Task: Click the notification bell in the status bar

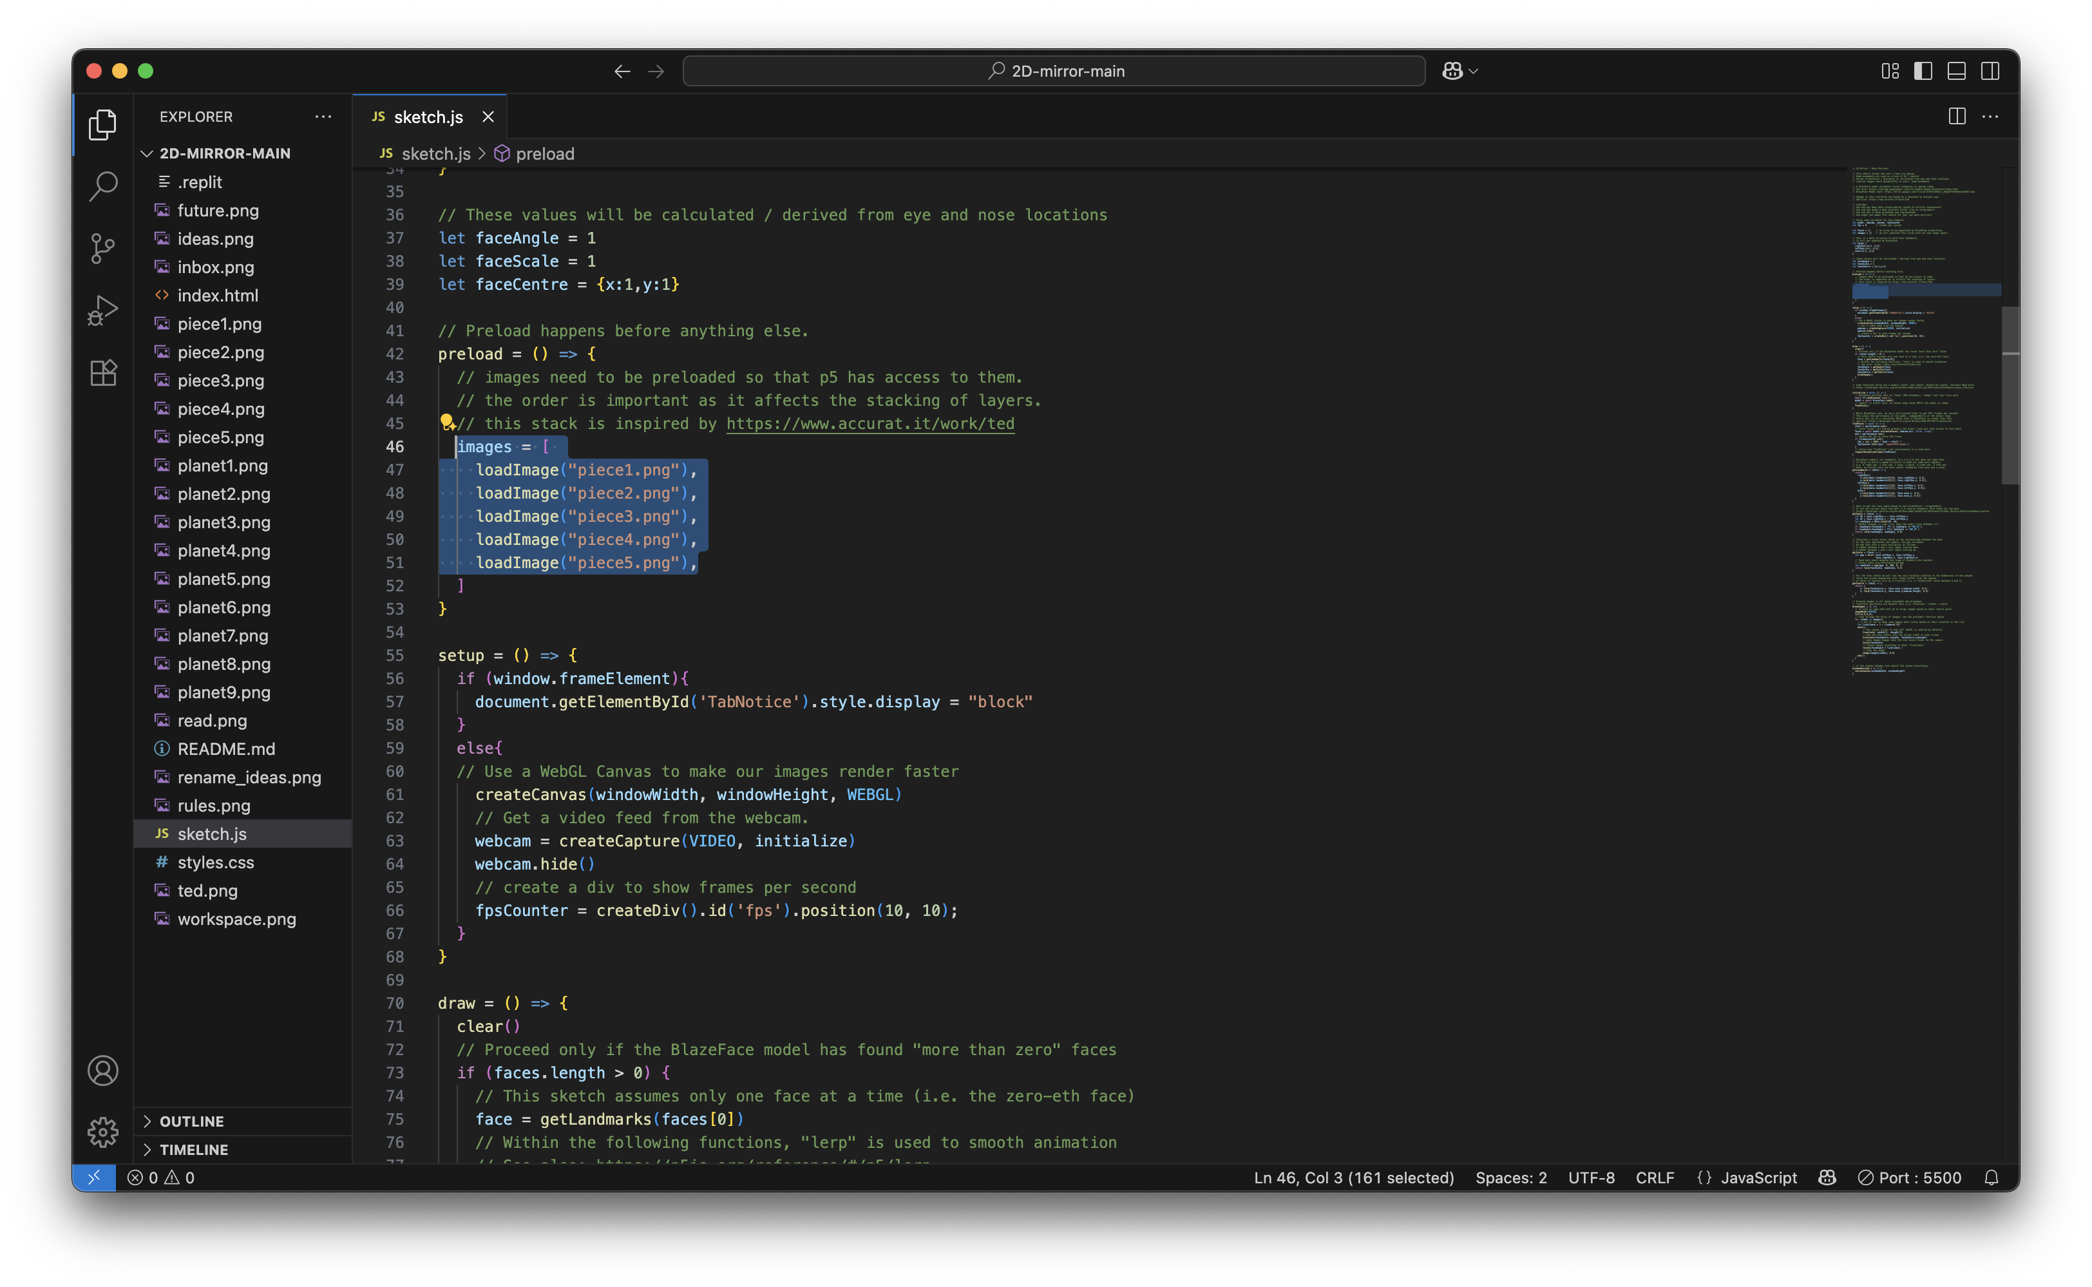Action: tap(1992, 1177)
